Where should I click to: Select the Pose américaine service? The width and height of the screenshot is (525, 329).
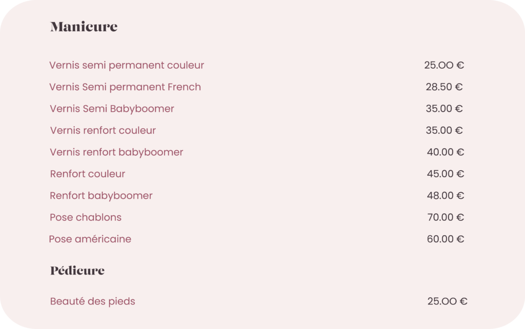click(x=90, y=239)
